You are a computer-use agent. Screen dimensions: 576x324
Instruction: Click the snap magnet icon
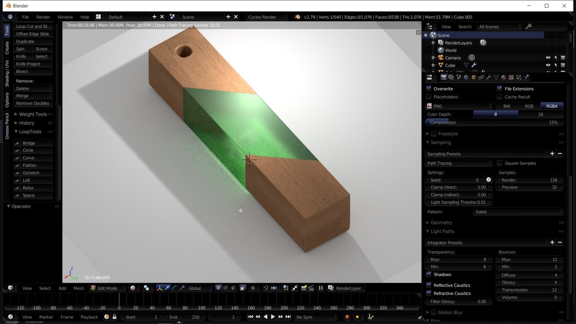(x=265, y=288)
